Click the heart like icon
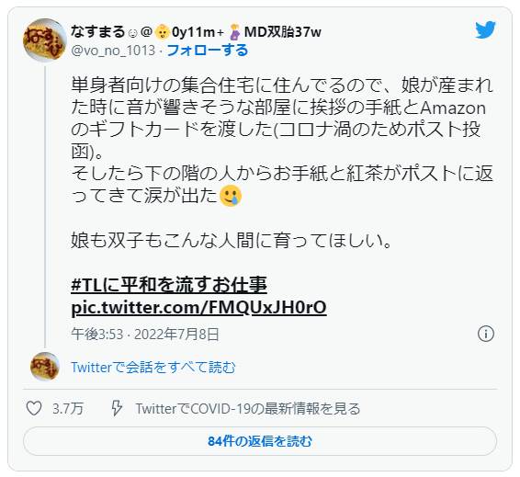The height and width of the screenshot is (477, 520). 34,408
